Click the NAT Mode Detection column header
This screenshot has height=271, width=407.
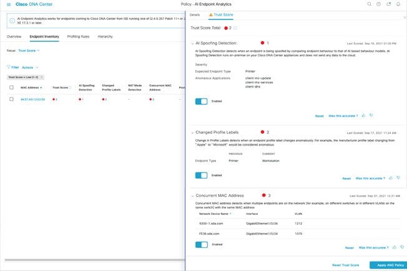(135, 87)
